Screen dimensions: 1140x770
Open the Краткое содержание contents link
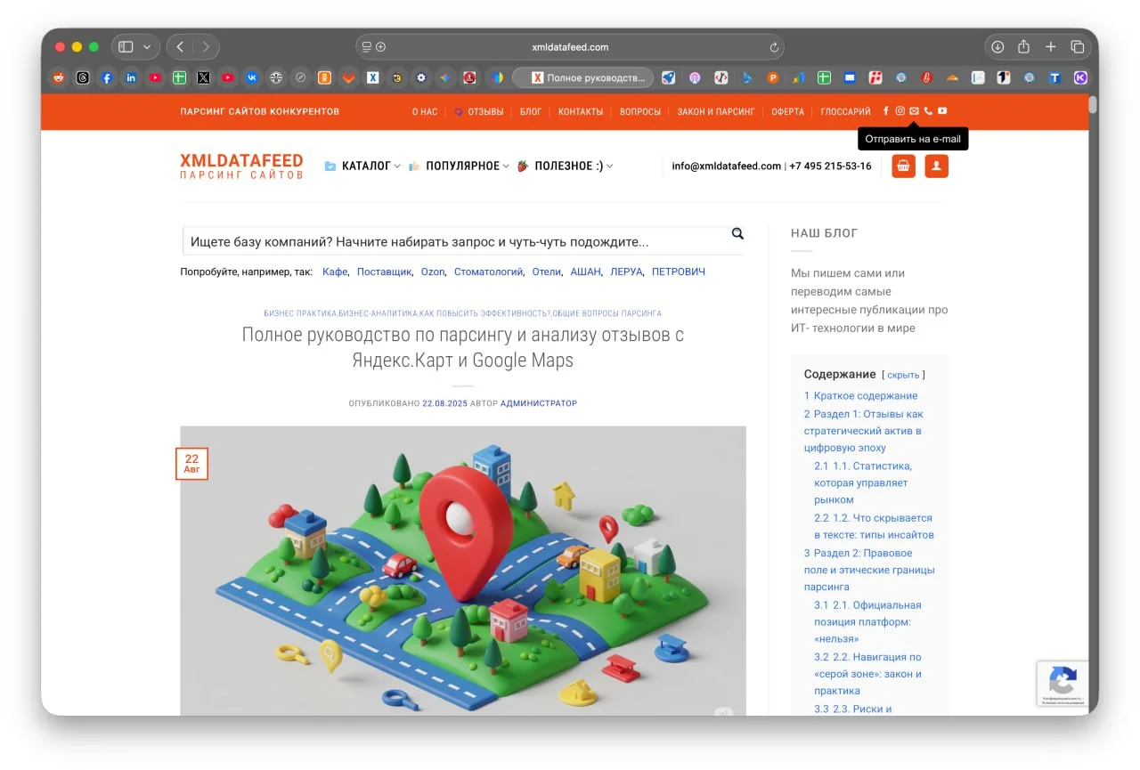pos(865,396)
